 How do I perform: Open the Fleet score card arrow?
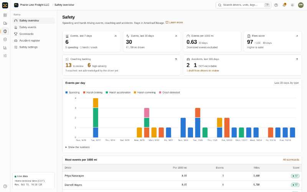pyautogui.click(x=297, y=36)
